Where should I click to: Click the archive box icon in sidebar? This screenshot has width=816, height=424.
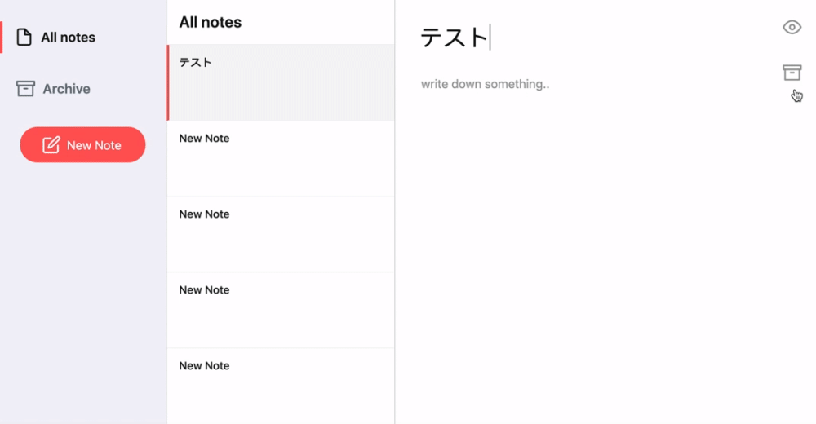point(25,89)
